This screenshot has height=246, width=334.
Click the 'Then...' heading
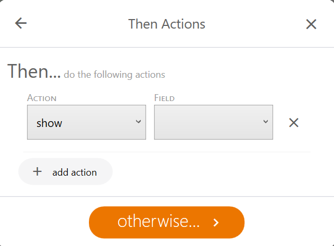(34, 71)
